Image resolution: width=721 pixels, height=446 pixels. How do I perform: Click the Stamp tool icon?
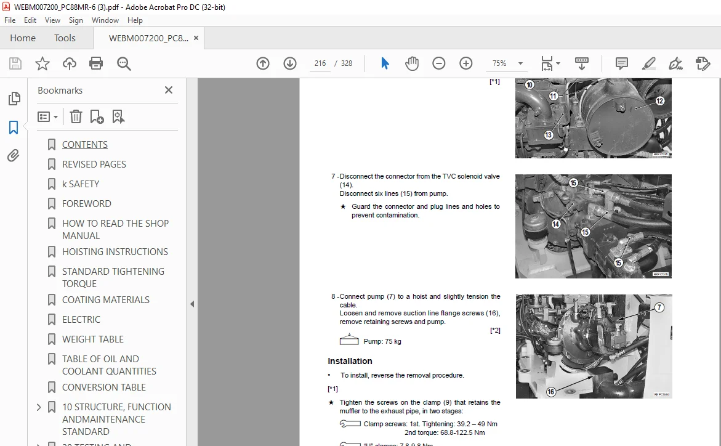pos(703,63)
